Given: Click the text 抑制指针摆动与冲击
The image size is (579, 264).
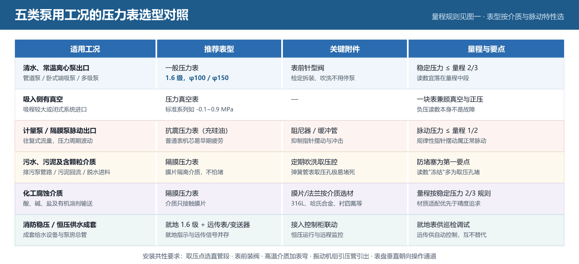Looking at the screenshot, I should (317, 141).
